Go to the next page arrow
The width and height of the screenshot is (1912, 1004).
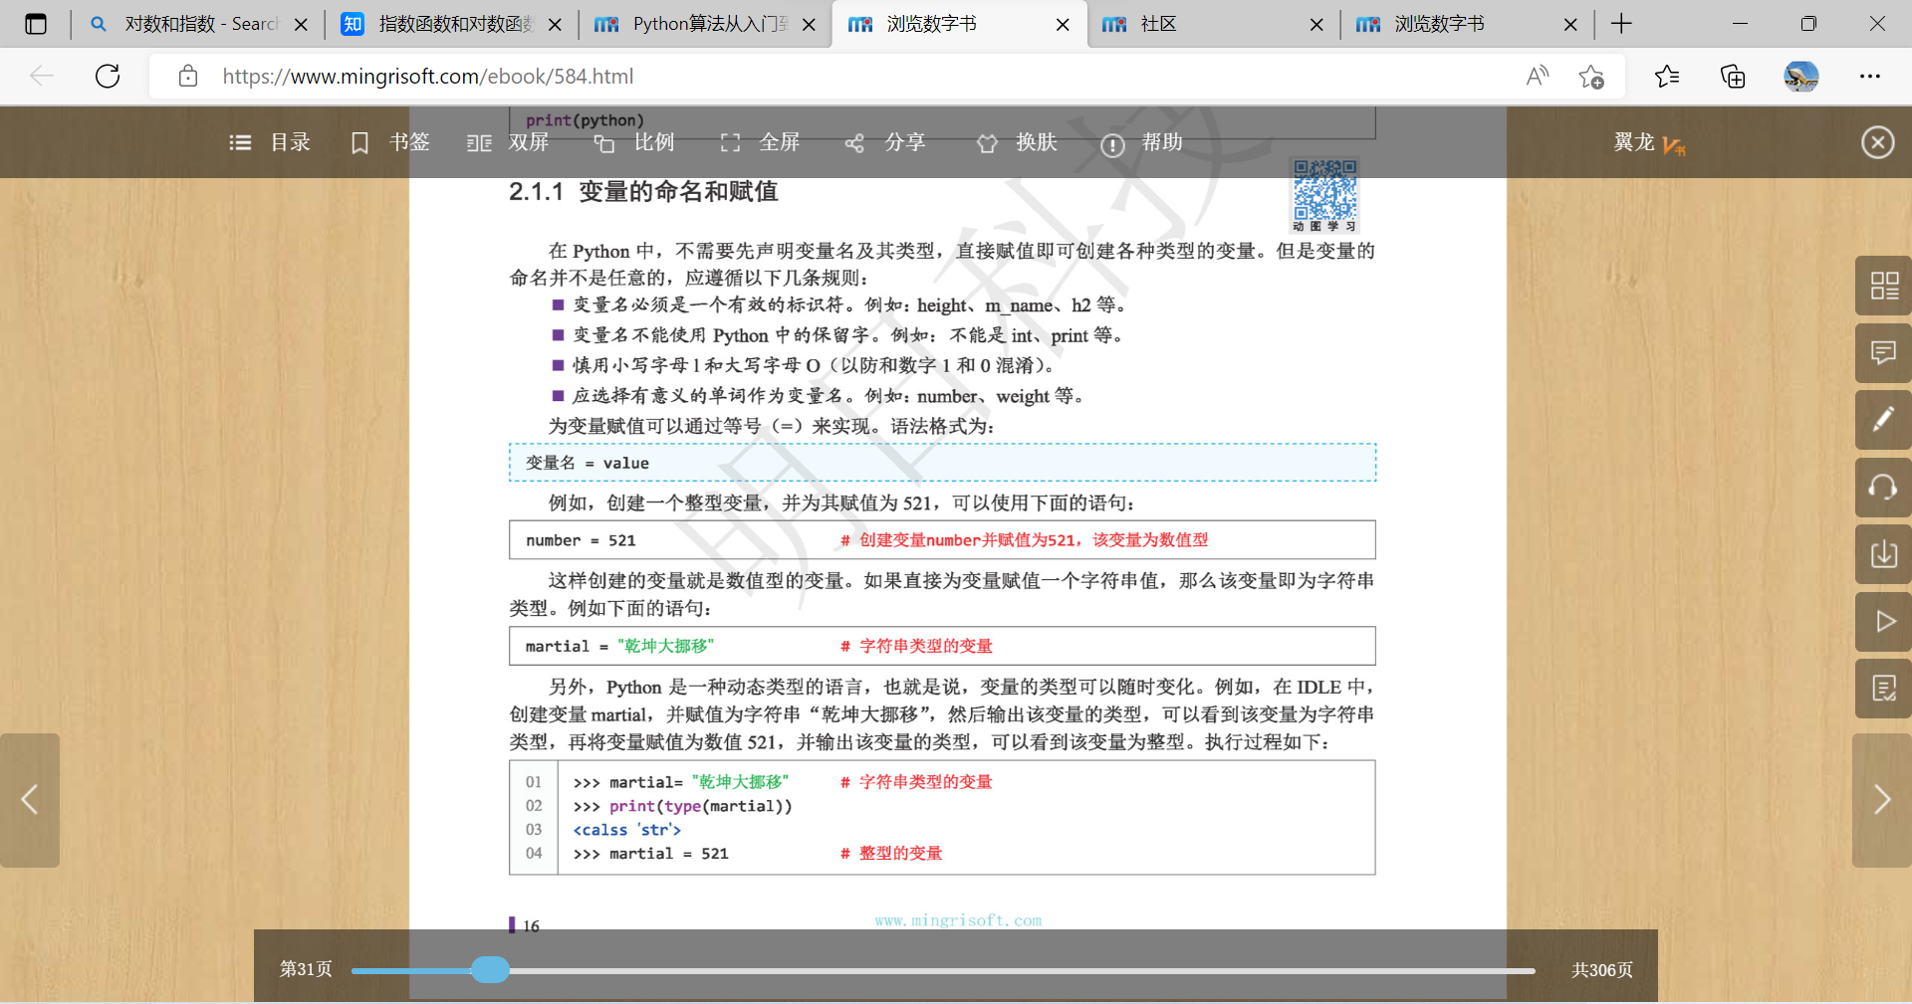tap(1881, 800)
